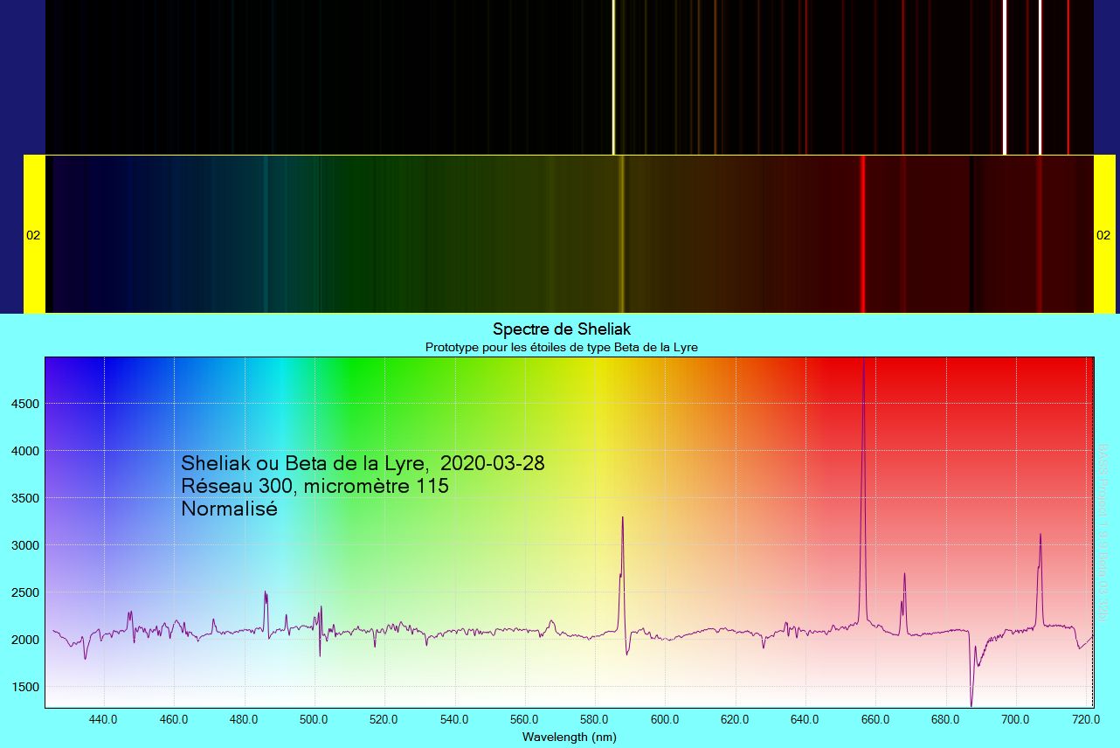Click the emission peak top near 588 nm
This screenshot has height=748, width=1120.
(x=622, y=519)
